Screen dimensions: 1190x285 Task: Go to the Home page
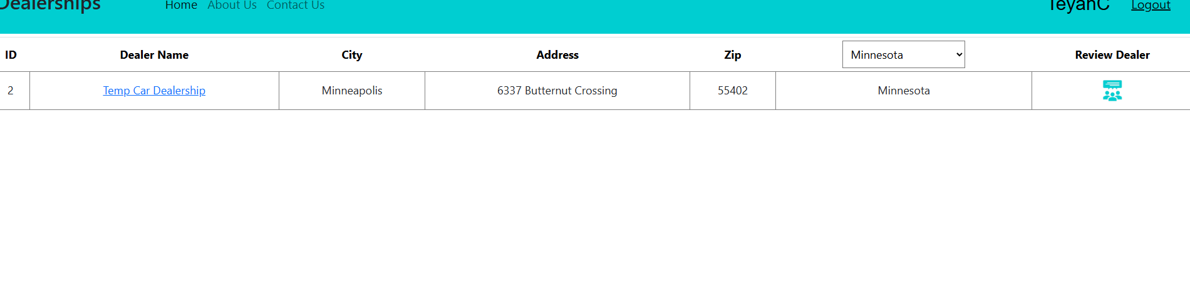pyautogui.click(x=181, y=5)
